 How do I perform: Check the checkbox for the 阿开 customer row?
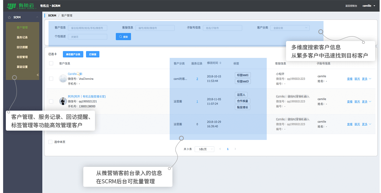point(51,101)
